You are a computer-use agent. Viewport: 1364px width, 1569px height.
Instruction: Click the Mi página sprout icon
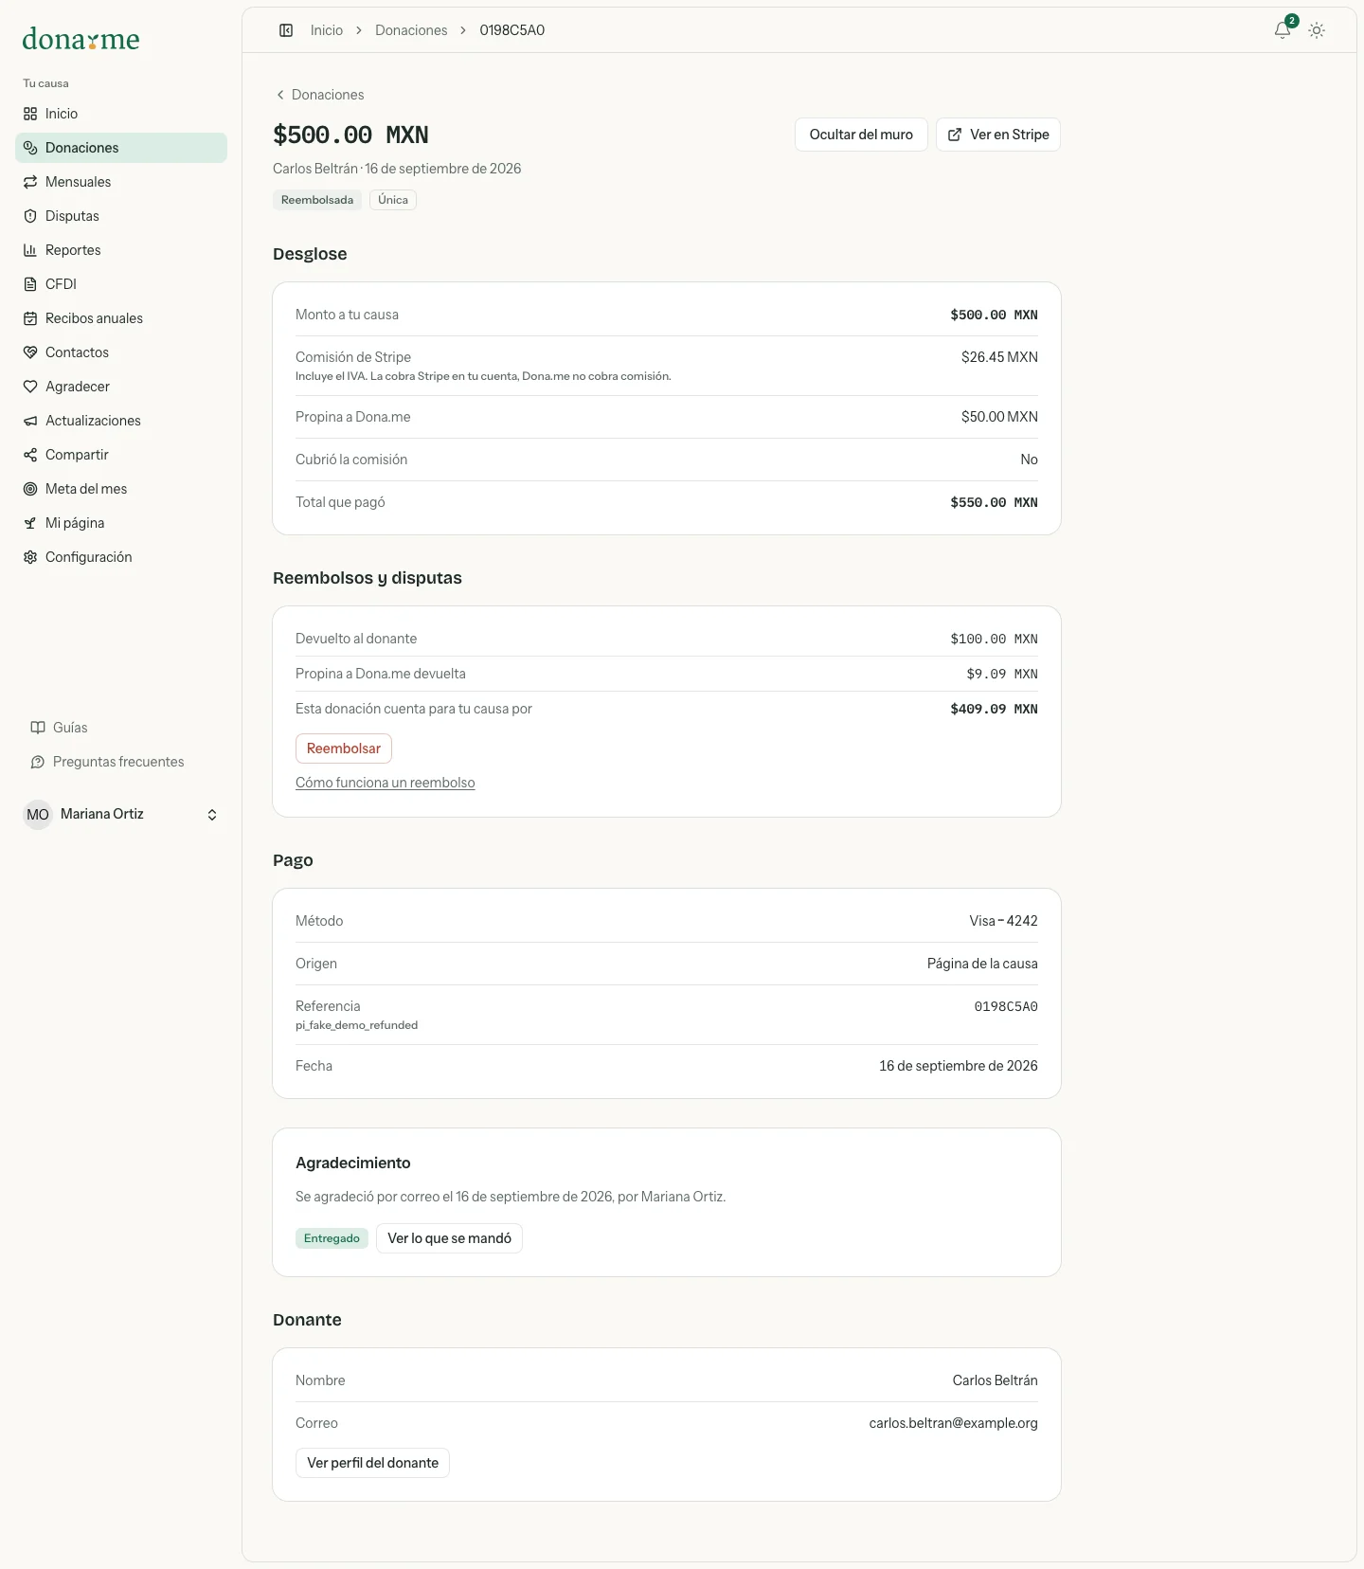(30, 523)
